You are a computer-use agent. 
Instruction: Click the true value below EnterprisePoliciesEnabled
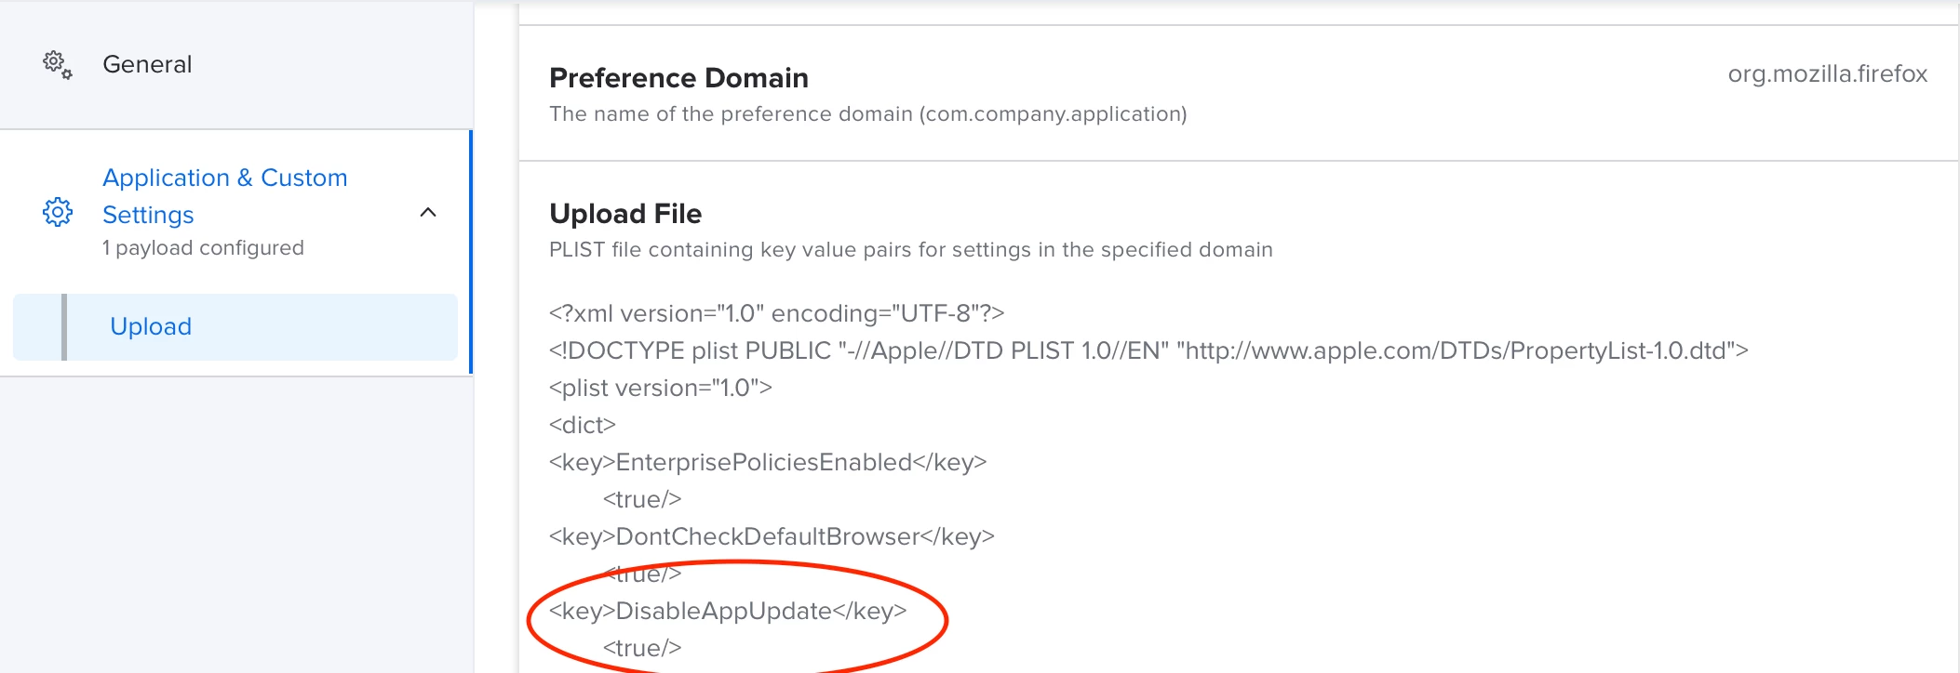point(642,499)
